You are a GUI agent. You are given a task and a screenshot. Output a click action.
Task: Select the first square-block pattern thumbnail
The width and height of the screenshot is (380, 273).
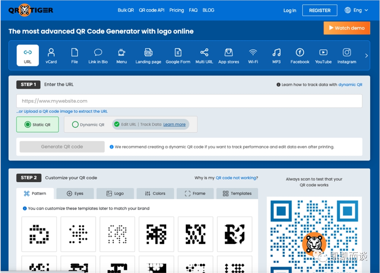tap(39, 234)
